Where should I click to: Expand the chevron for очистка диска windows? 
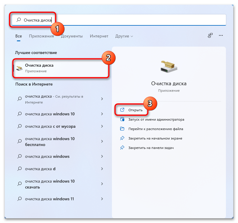coord(102,156)
